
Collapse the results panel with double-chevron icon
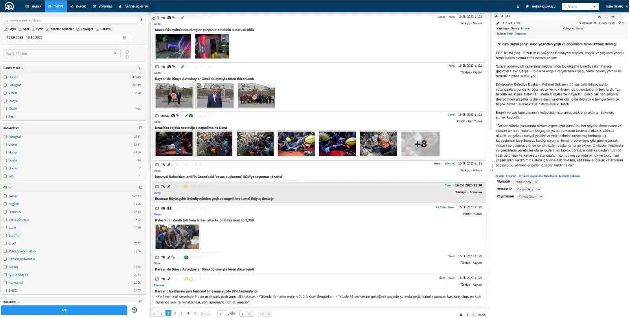pos(154,18)
